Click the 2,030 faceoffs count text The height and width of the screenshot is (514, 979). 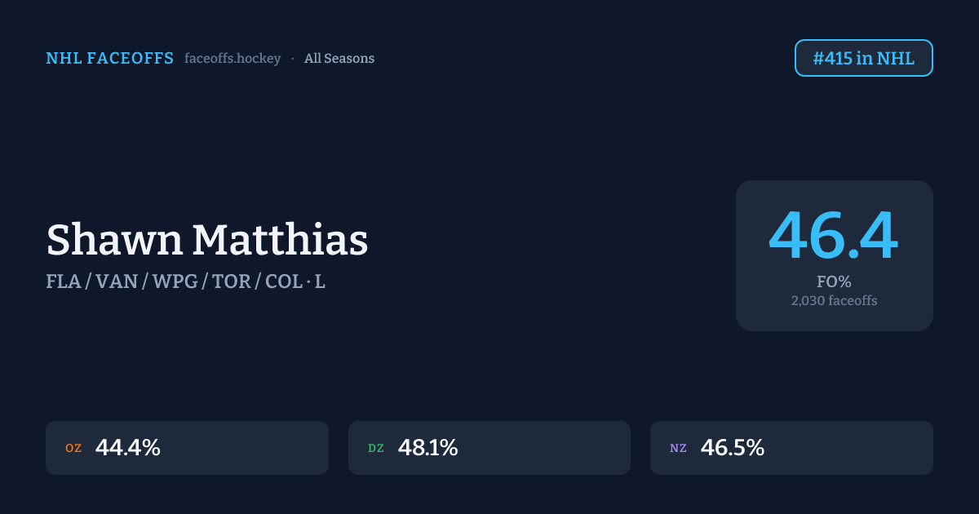[834, 301]
